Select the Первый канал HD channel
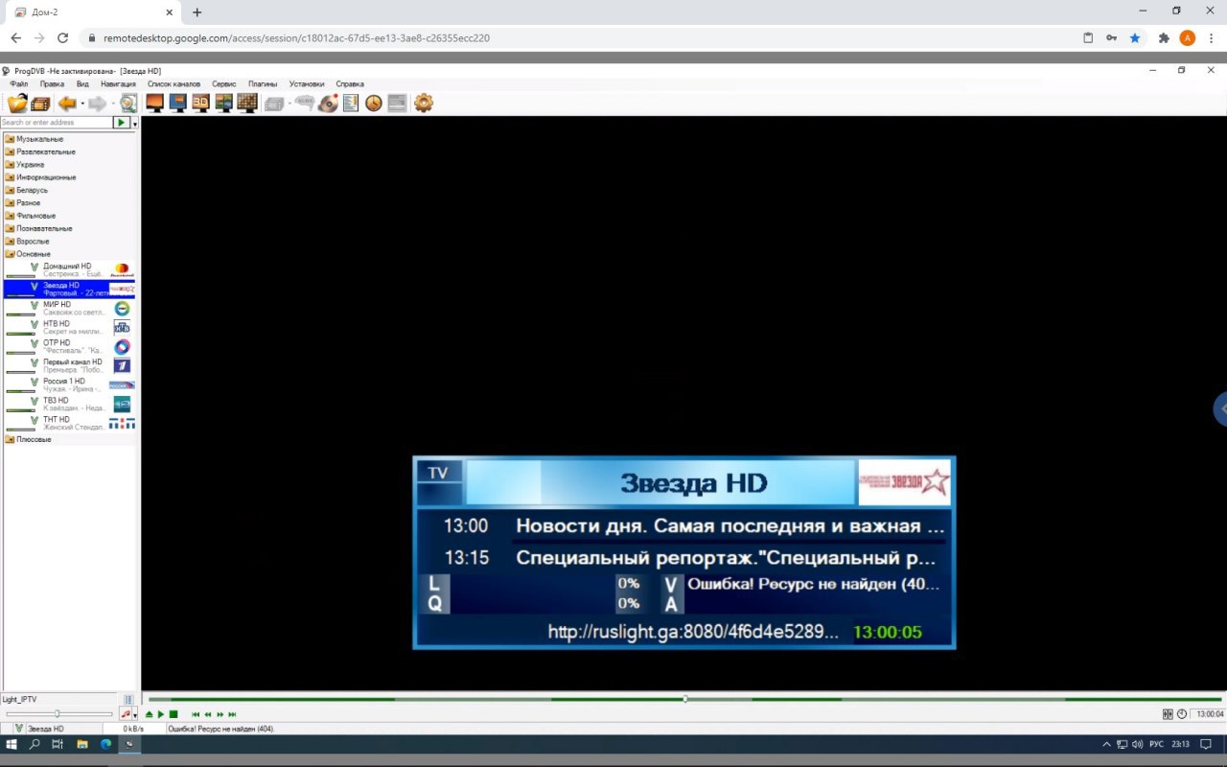Viewport: 1227px width, 767px height. pos(69,366)
